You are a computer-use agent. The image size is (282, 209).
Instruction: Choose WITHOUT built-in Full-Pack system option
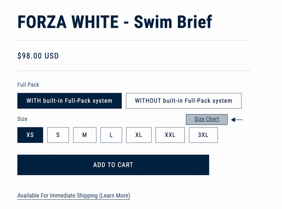[x=184, y=101]
